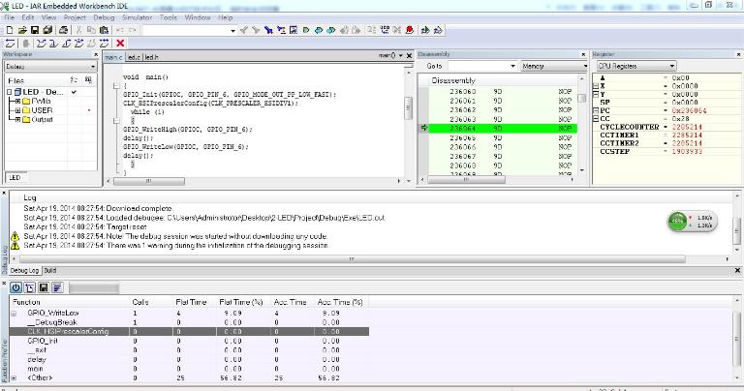
Task: Select the Debug Log tab
Action: pyautogui.click(x=24, y=271)
